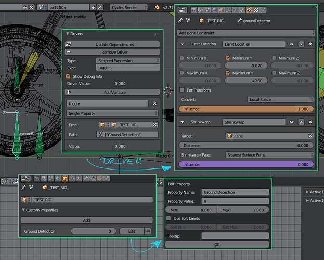Remove the toggle driver variable with X
Viewport: 324px width, 260px height.
(x=155, y=103)
